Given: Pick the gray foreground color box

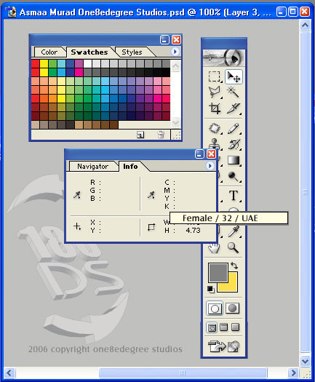Looking at the screenshot, I should pyautogui.click(x=218, y=273).
